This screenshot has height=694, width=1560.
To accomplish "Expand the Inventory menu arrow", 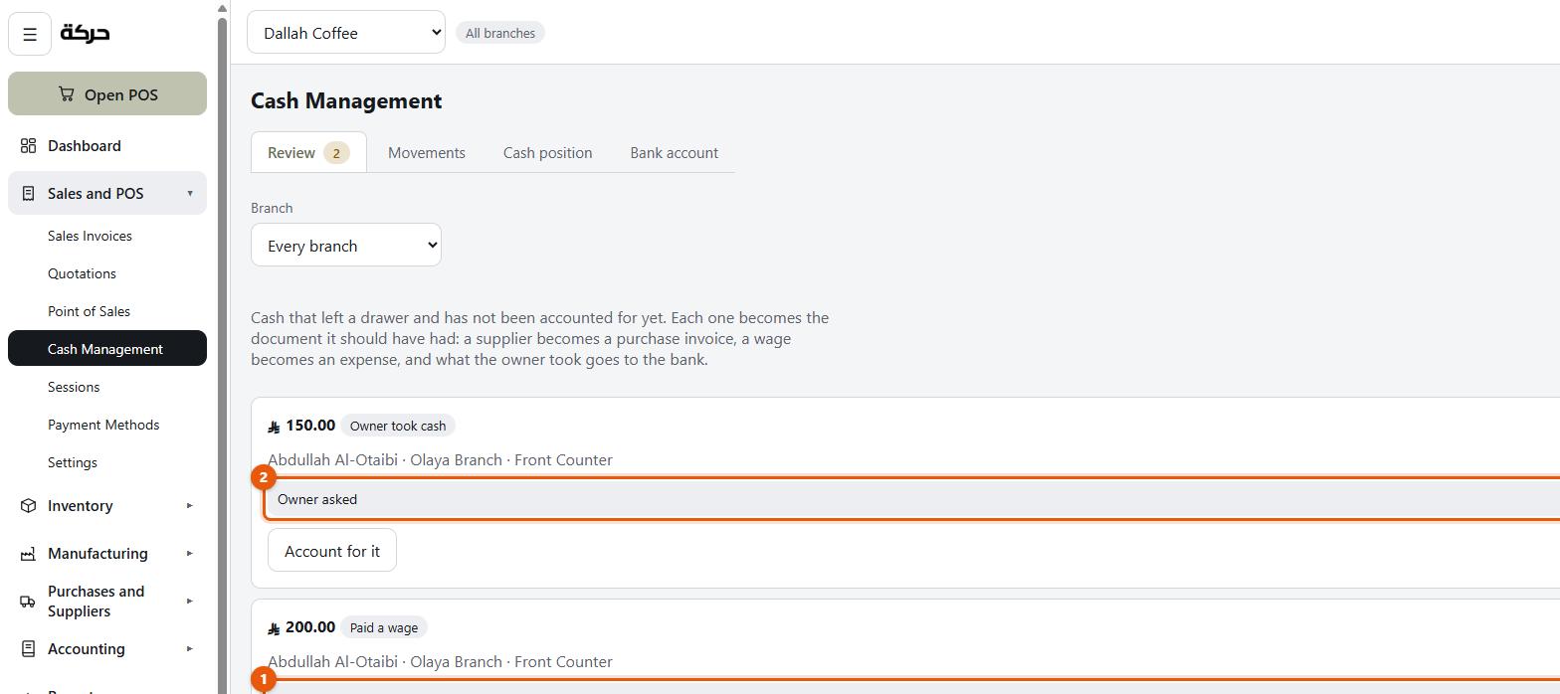I will click(190, 505).
